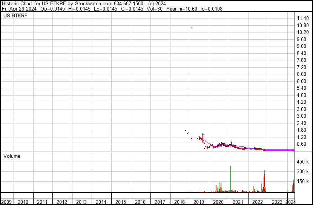
Task: Click the 2022 year label
Action: (x=258, y=202)
